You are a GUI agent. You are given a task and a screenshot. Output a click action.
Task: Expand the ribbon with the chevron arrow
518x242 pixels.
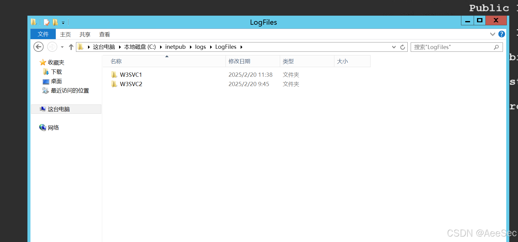[493, 34]
